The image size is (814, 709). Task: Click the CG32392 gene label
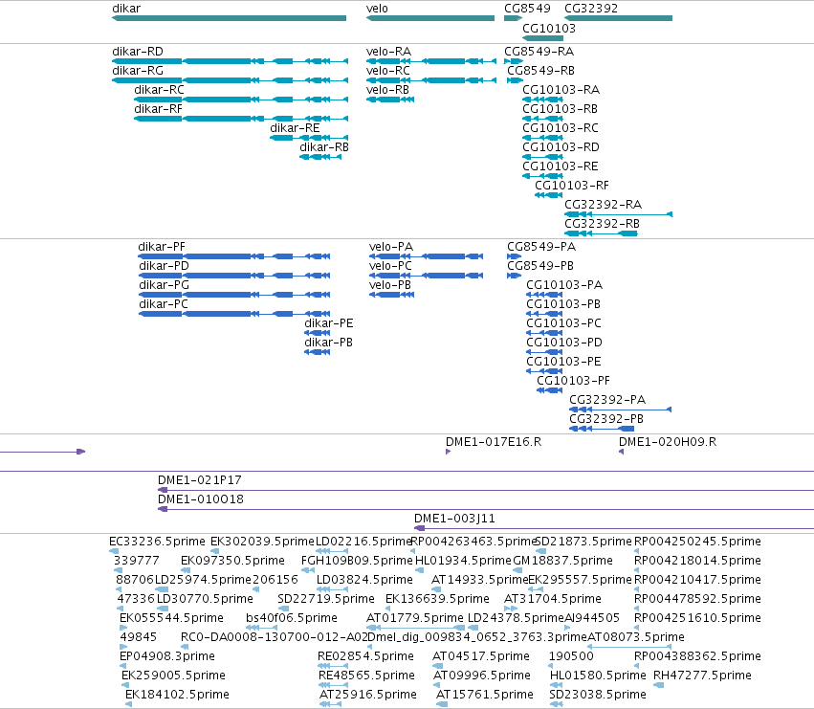pyautogui.click(x=591, y=9)
